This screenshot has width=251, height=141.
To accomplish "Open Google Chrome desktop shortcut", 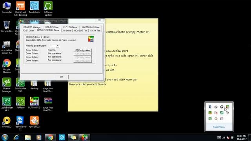I will [7, 66].
